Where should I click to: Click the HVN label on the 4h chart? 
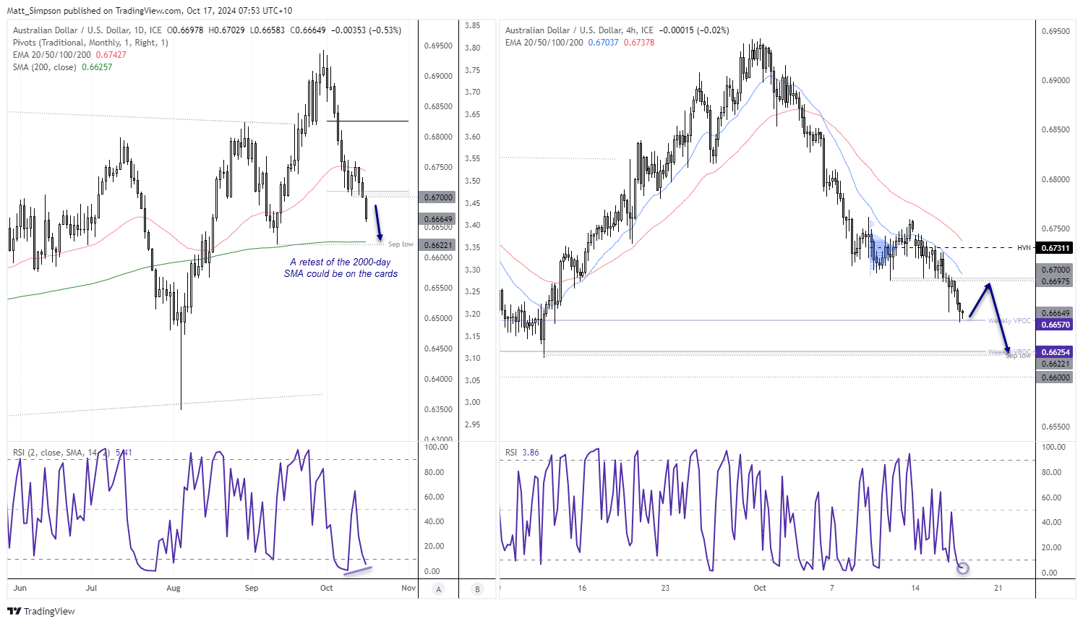pos(1024,248)
